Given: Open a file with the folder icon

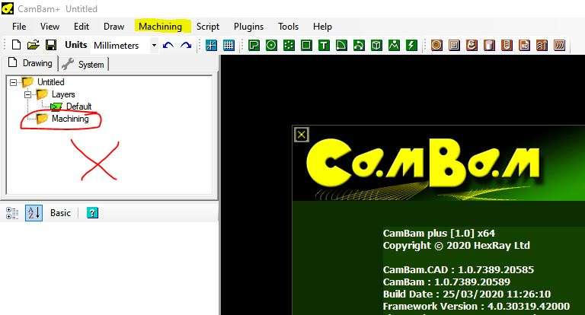Looking at the screenshot, I should point(34,45).
